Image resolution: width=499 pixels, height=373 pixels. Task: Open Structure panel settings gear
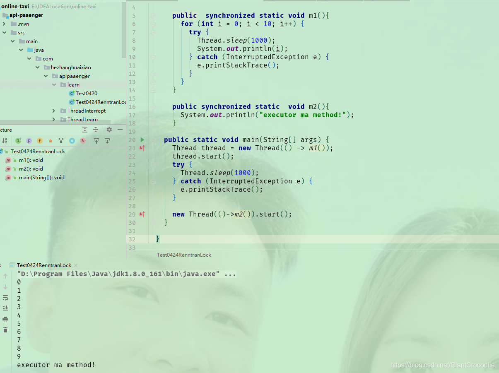[x=109, y=130]
